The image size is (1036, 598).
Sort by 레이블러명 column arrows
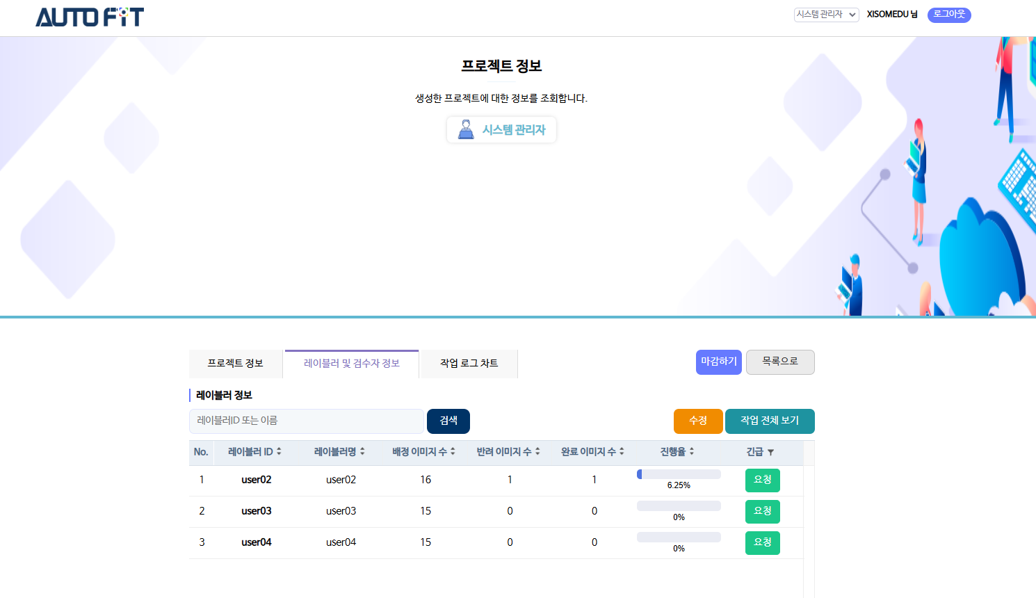point(362,452)
